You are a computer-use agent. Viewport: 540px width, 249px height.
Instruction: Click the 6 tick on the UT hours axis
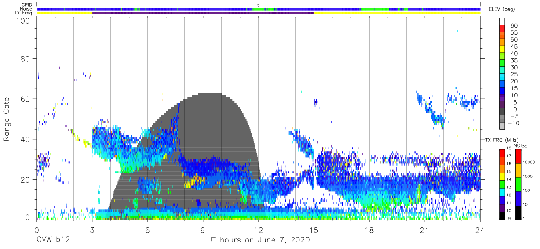(148, 230)
